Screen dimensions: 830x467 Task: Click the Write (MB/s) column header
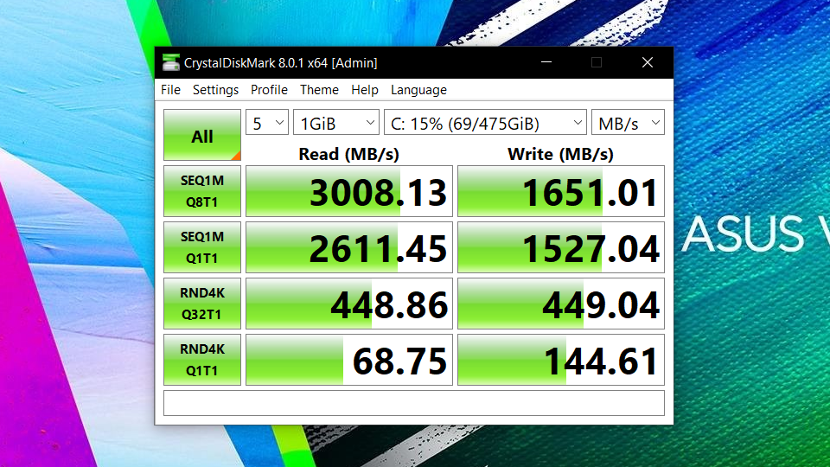pyautogui.click(x=560, y=154)
